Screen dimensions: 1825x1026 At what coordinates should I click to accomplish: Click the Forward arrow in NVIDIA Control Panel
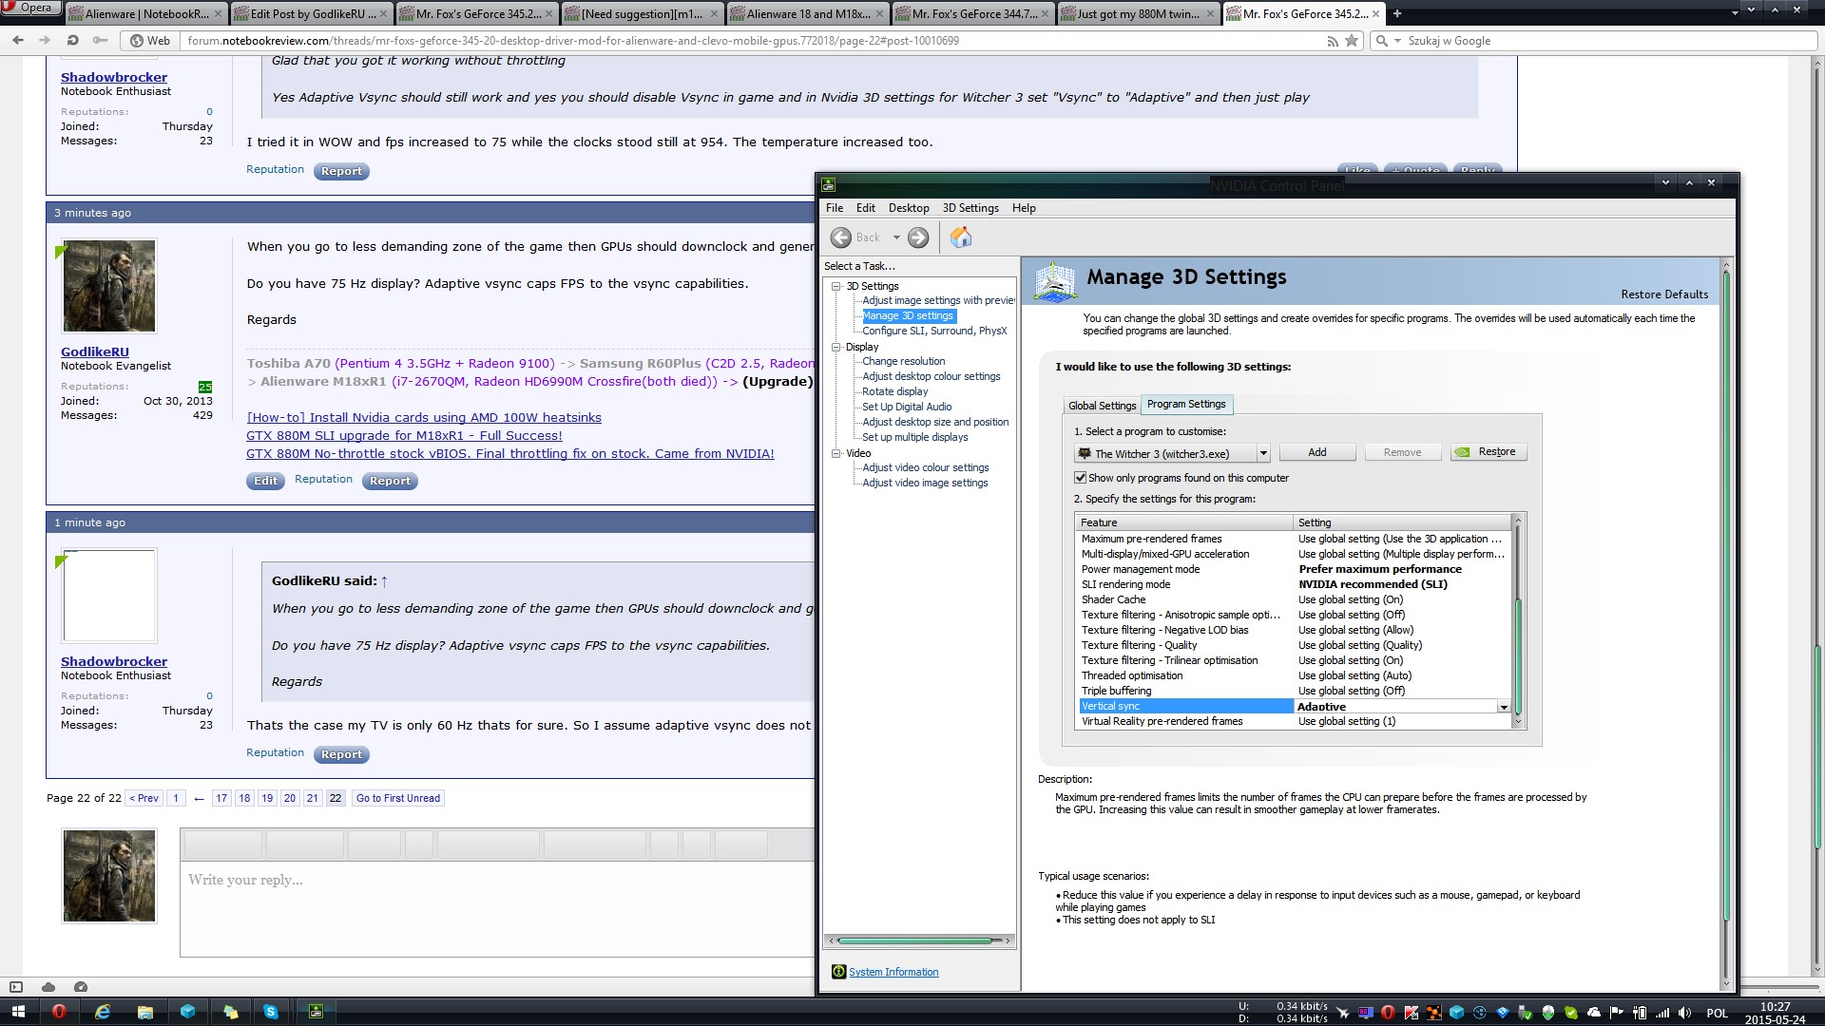click(x=918, y=237)
